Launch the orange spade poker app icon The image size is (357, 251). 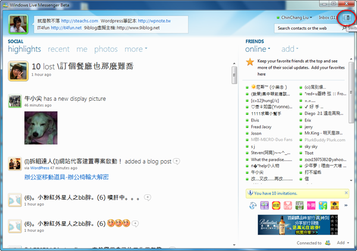[x=334, y=206]
